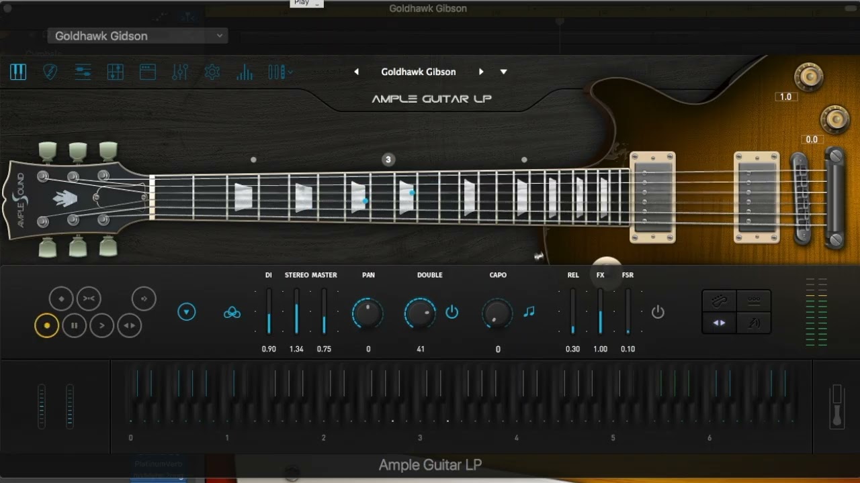Viewport: 860px width, 483px height.
Task: Open the preset list down arrow
Action: click(x=503, y=72)
